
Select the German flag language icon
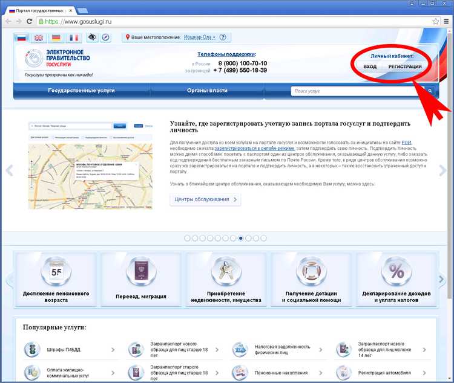pos(56,37)
